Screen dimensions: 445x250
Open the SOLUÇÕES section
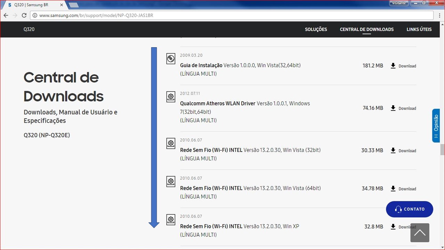point(316,30)
